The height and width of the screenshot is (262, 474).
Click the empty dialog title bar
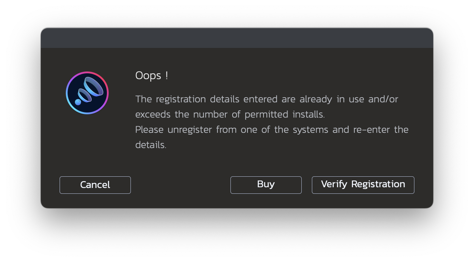tap(237, 38)
